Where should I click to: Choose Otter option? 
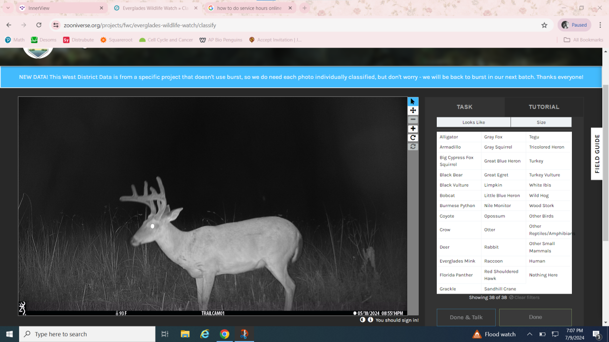[x=503, y=230]
